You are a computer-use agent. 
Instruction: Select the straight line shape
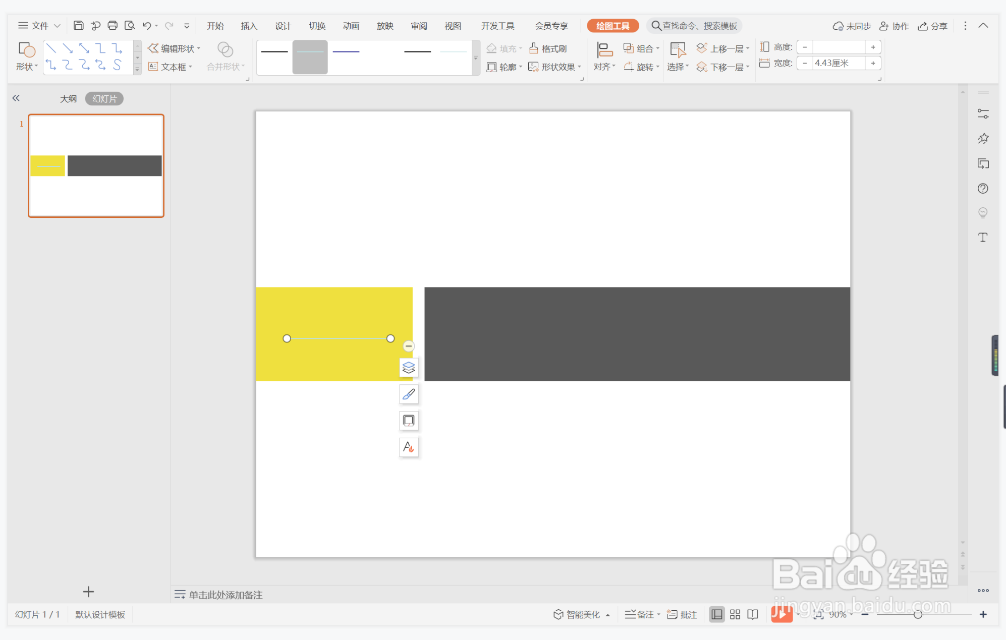(51, 48)
